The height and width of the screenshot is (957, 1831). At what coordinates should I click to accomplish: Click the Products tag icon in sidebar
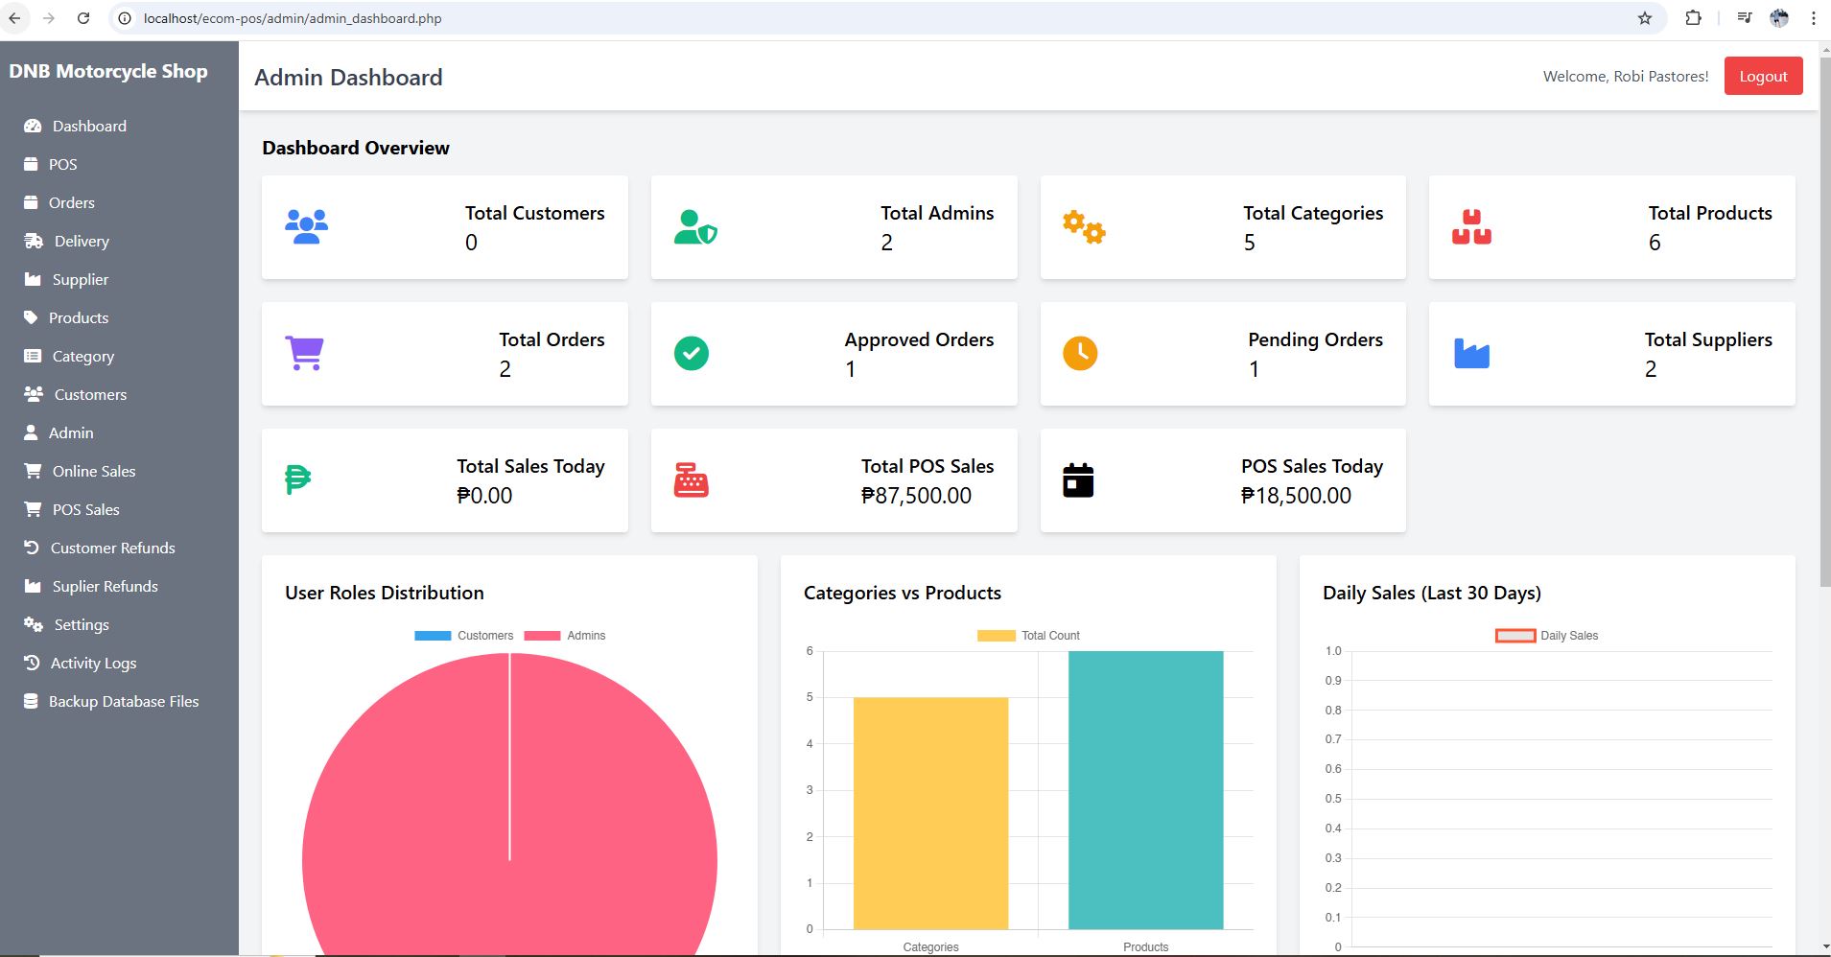coord(31,317)
